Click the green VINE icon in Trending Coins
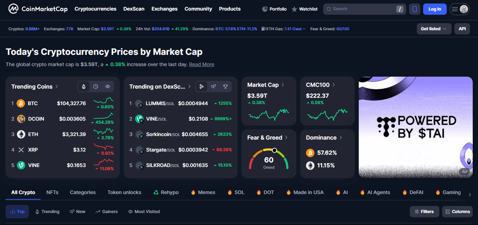Image resolution: width=478 pixels, height=225 pixels. (x=21, y=165)
